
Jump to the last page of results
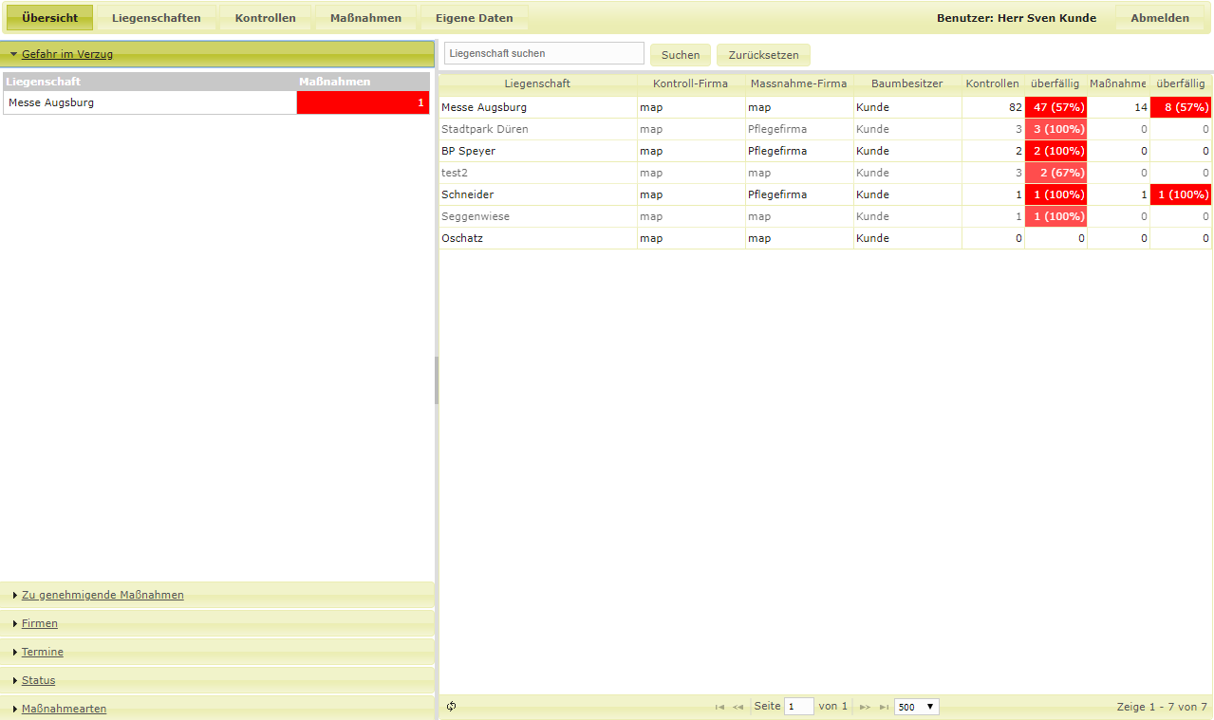click(x=884, y=707)
